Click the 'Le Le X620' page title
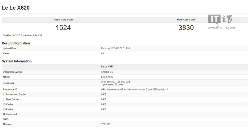248x129 pixels. click(16, 8)
